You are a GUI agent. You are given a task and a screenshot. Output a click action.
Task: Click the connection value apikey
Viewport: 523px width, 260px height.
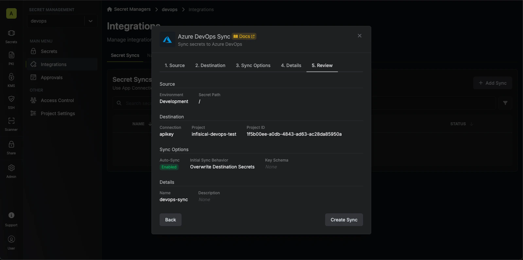(x=166, y=134)
